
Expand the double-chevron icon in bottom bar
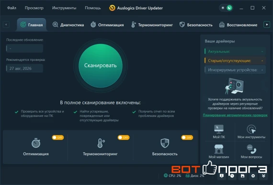pyautogui.click(x=263, y=176)
